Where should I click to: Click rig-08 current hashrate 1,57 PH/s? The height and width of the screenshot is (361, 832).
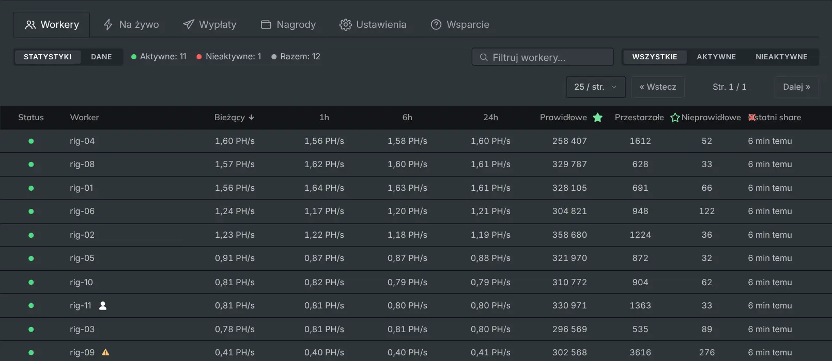tap(235, 165)
